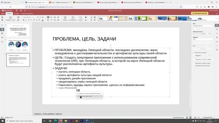Viewport: 219px width, 123px height.
Task: Open the search panel in the left sidebar
Action: [2, 25]
